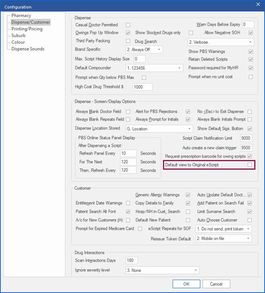265x293 pixels.
Task: Edit Script Claim Notification Limit field
Action: click(246, 138)
